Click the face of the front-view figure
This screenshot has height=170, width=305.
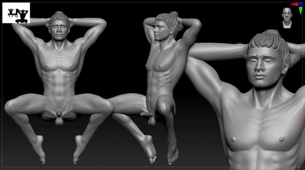[59, 29]
